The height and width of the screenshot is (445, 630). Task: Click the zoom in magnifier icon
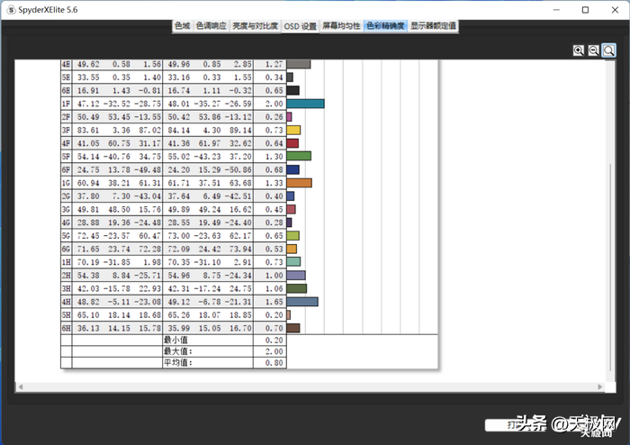tap(579, 50)
